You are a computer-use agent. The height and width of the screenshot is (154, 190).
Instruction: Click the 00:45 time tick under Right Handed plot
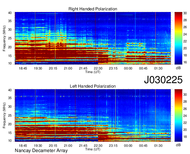143,68
